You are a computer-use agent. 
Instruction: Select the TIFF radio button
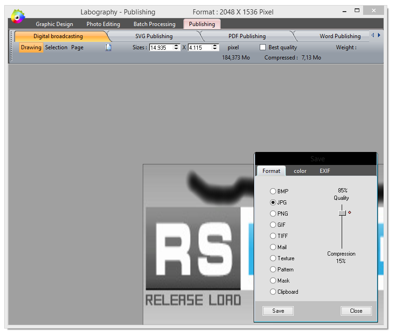coord(273,236)
